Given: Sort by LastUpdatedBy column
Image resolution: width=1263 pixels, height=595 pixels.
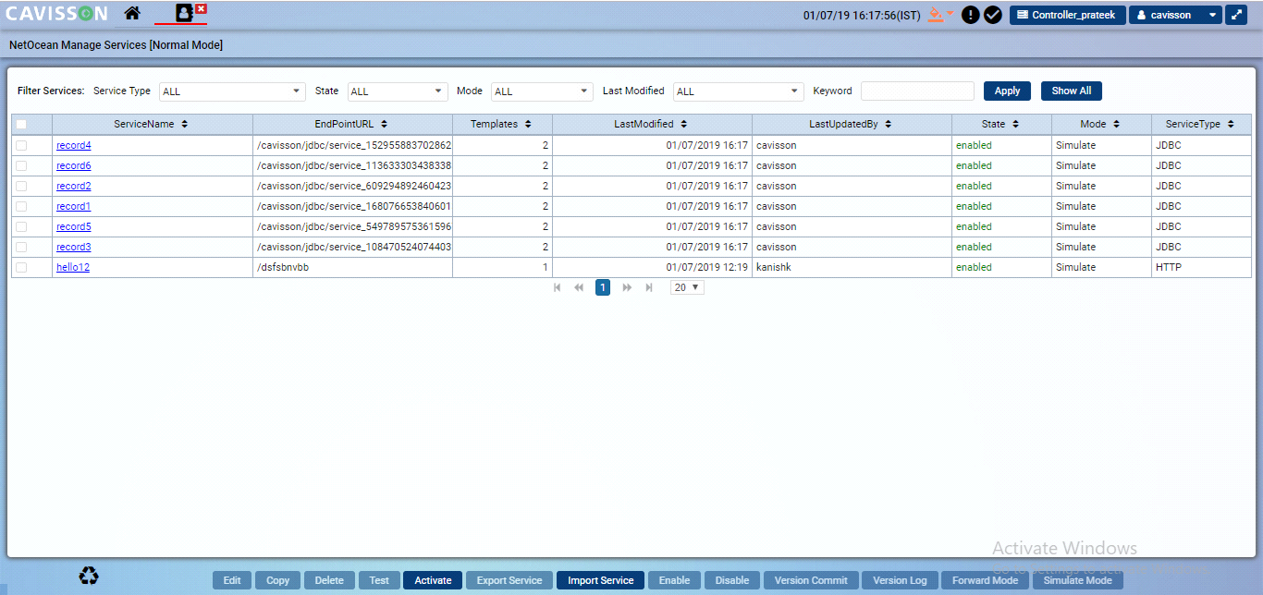Looking at the screenshot, I should pyautogui.click(x=888, y=125).
